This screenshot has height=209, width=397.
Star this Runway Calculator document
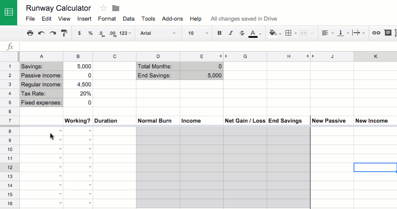[x=104, y=8]
